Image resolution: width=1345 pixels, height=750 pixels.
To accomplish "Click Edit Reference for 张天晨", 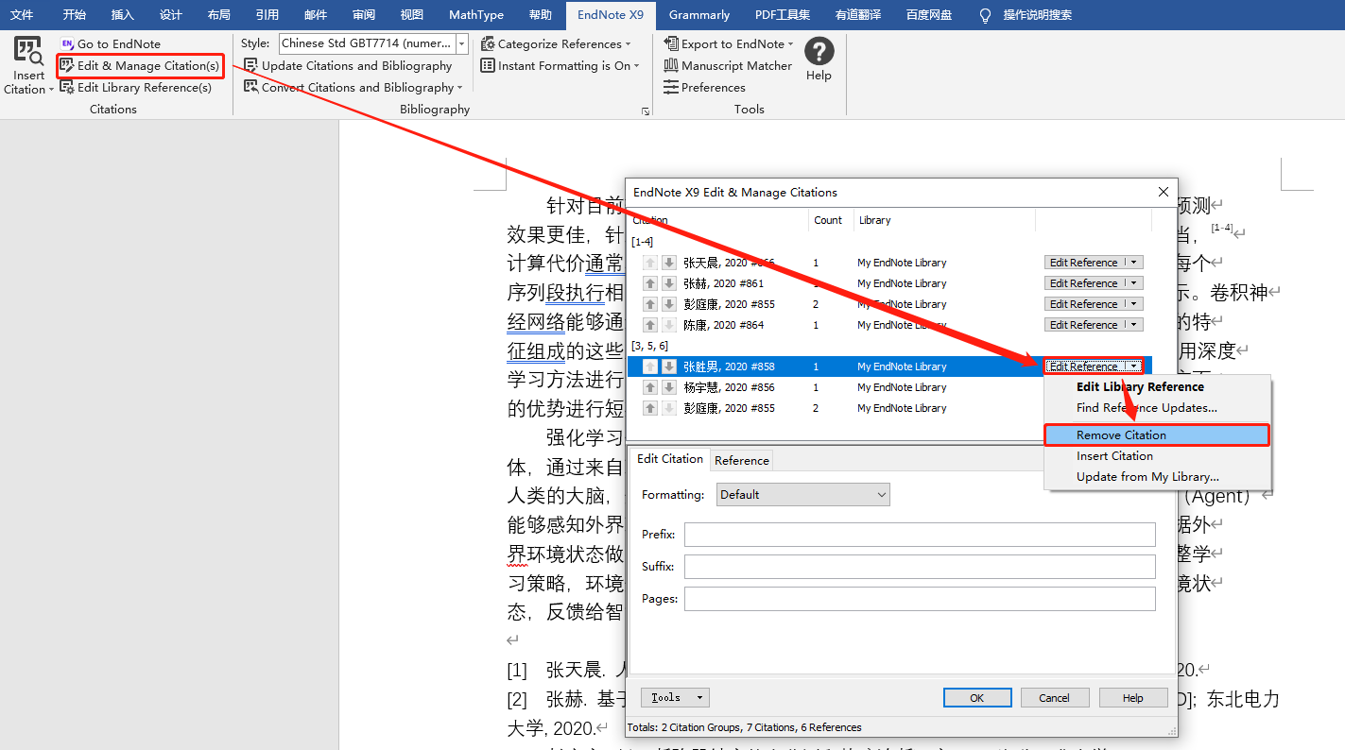I will tap(1084, 263).
